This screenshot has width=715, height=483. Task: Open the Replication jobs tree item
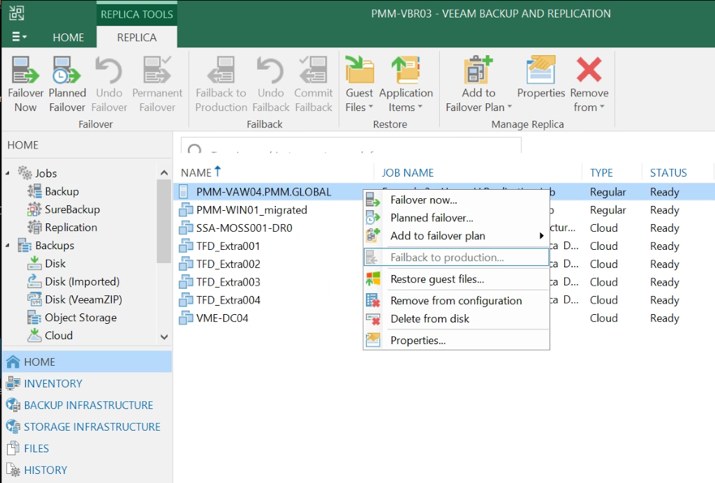pyautogui.click(x=62, y=228)
